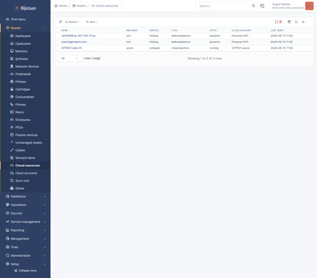
Task: Select the Enclosures icon
Action: 12,120
